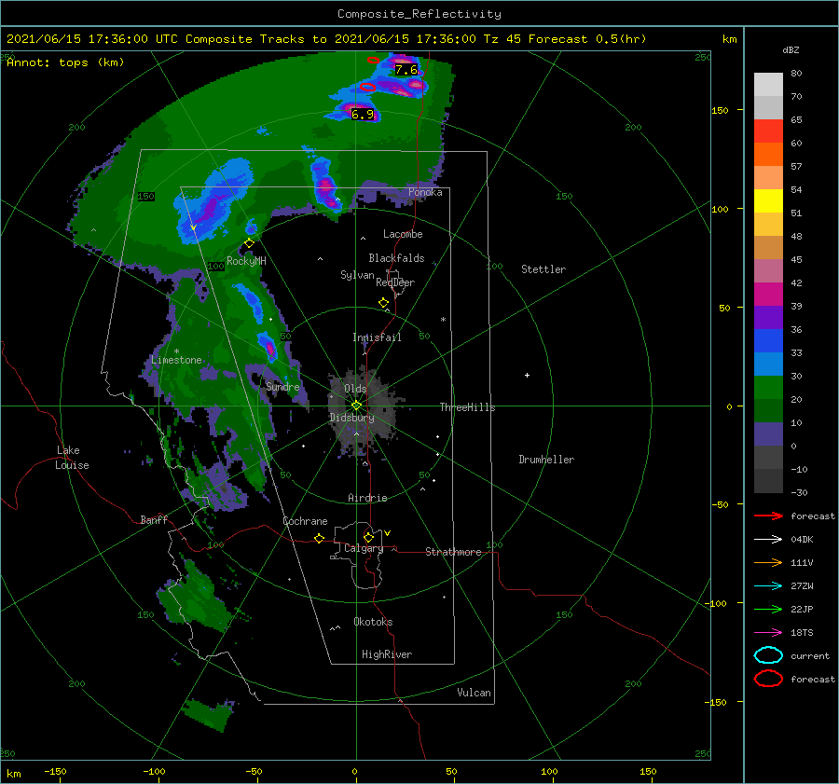Click the red forecast arrow in legend
The height and width of the screenshot is (784, 839).
pos(768,516)
